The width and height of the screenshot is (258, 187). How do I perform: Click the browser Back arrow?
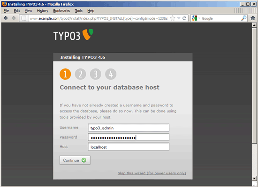[x=6, y=18]
